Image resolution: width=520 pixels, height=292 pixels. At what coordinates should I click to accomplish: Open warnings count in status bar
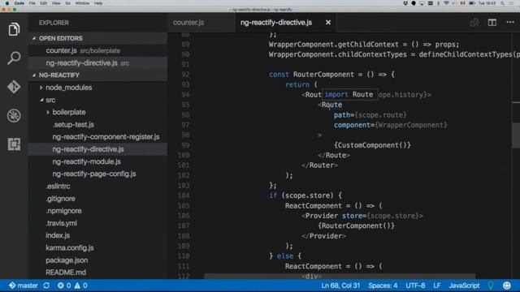click(x=81, y=286)
